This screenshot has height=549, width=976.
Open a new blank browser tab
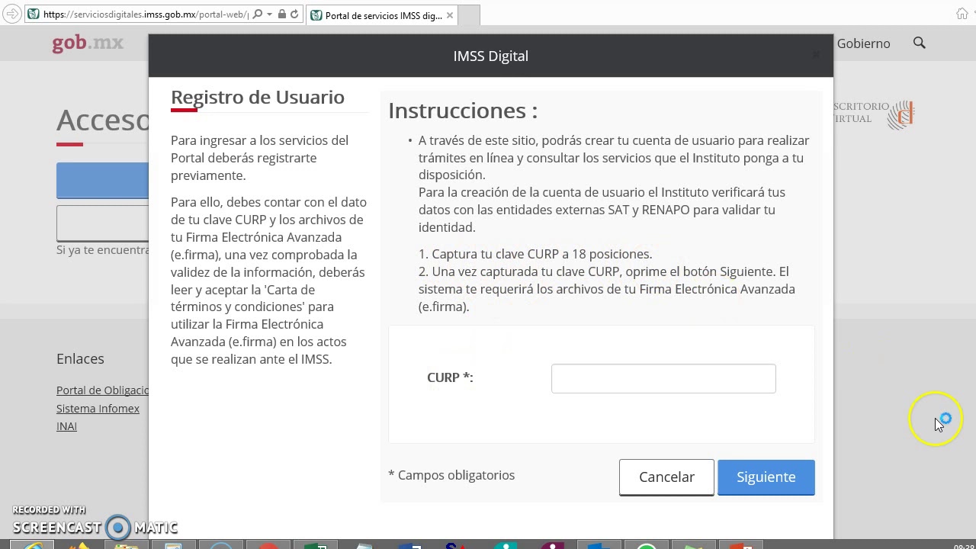pyautogui.click(x=470, y=15)
